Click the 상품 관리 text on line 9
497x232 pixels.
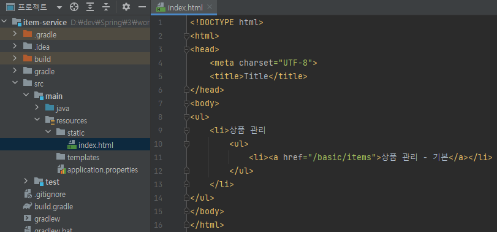(x=247, y=131)
